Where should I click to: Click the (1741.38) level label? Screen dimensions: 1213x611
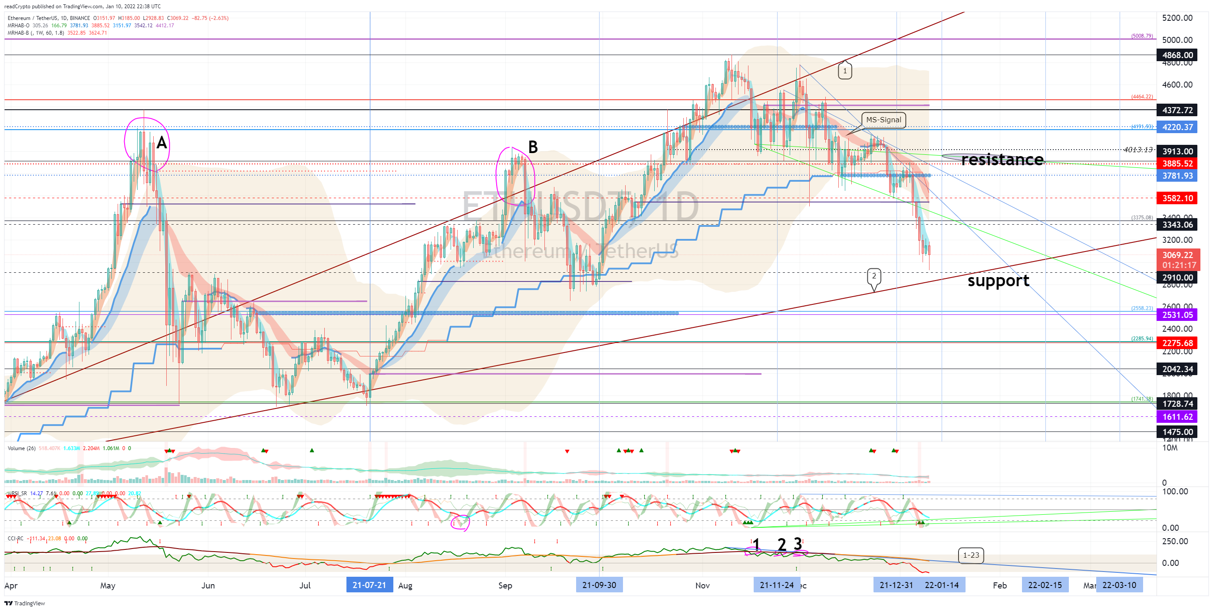(x=1142, y=399)
